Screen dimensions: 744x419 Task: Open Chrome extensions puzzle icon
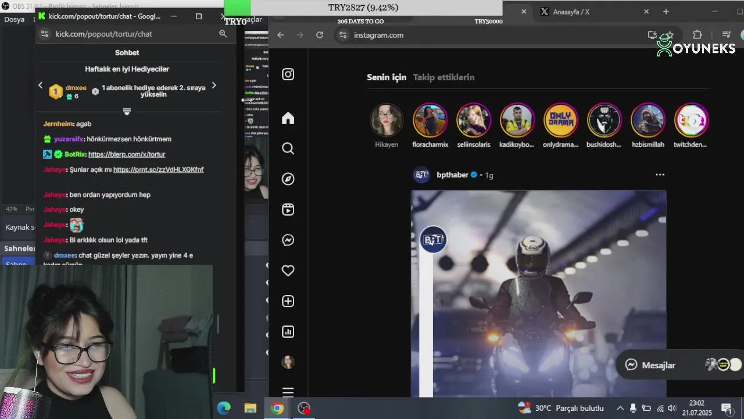[x=697, y=35]
